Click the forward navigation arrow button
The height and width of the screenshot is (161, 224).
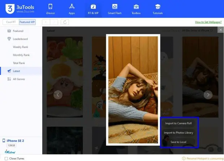pyautogui.click(x=54, y=22)
